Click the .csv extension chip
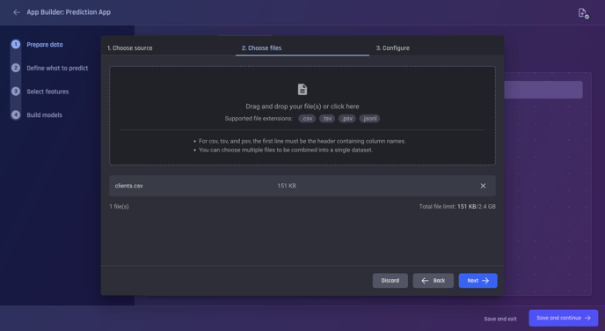This screenshot has width=605, height=331. click(x=307, y=119)
